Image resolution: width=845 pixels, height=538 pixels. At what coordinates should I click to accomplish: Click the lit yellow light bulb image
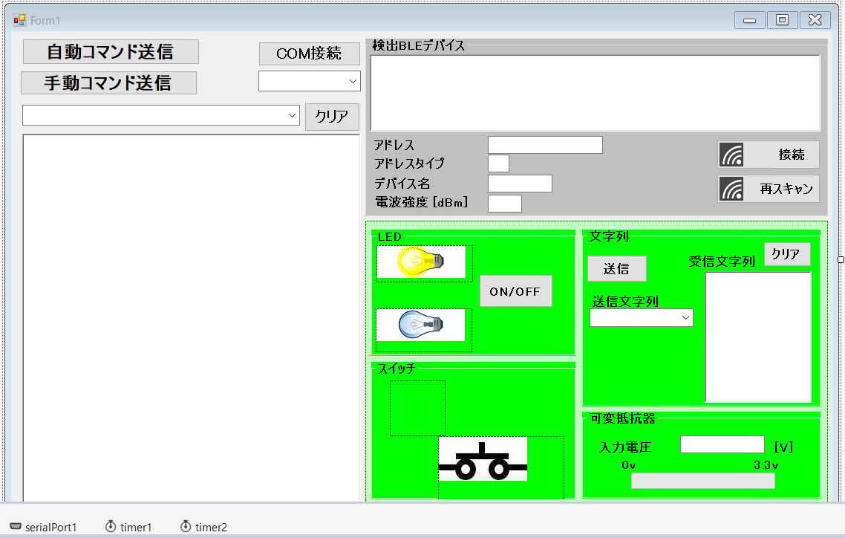[420, 262]
